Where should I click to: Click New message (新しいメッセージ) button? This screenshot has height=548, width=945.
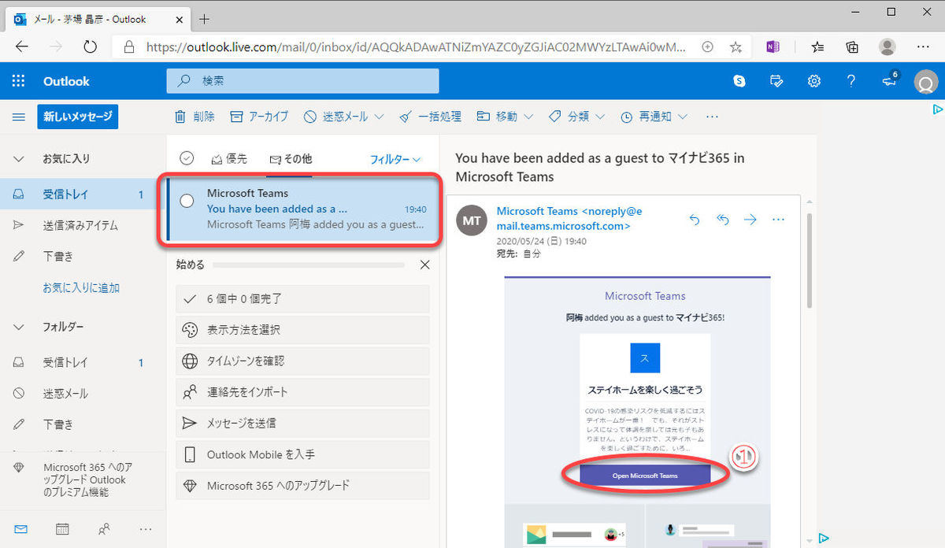click(x=77, y=117)
